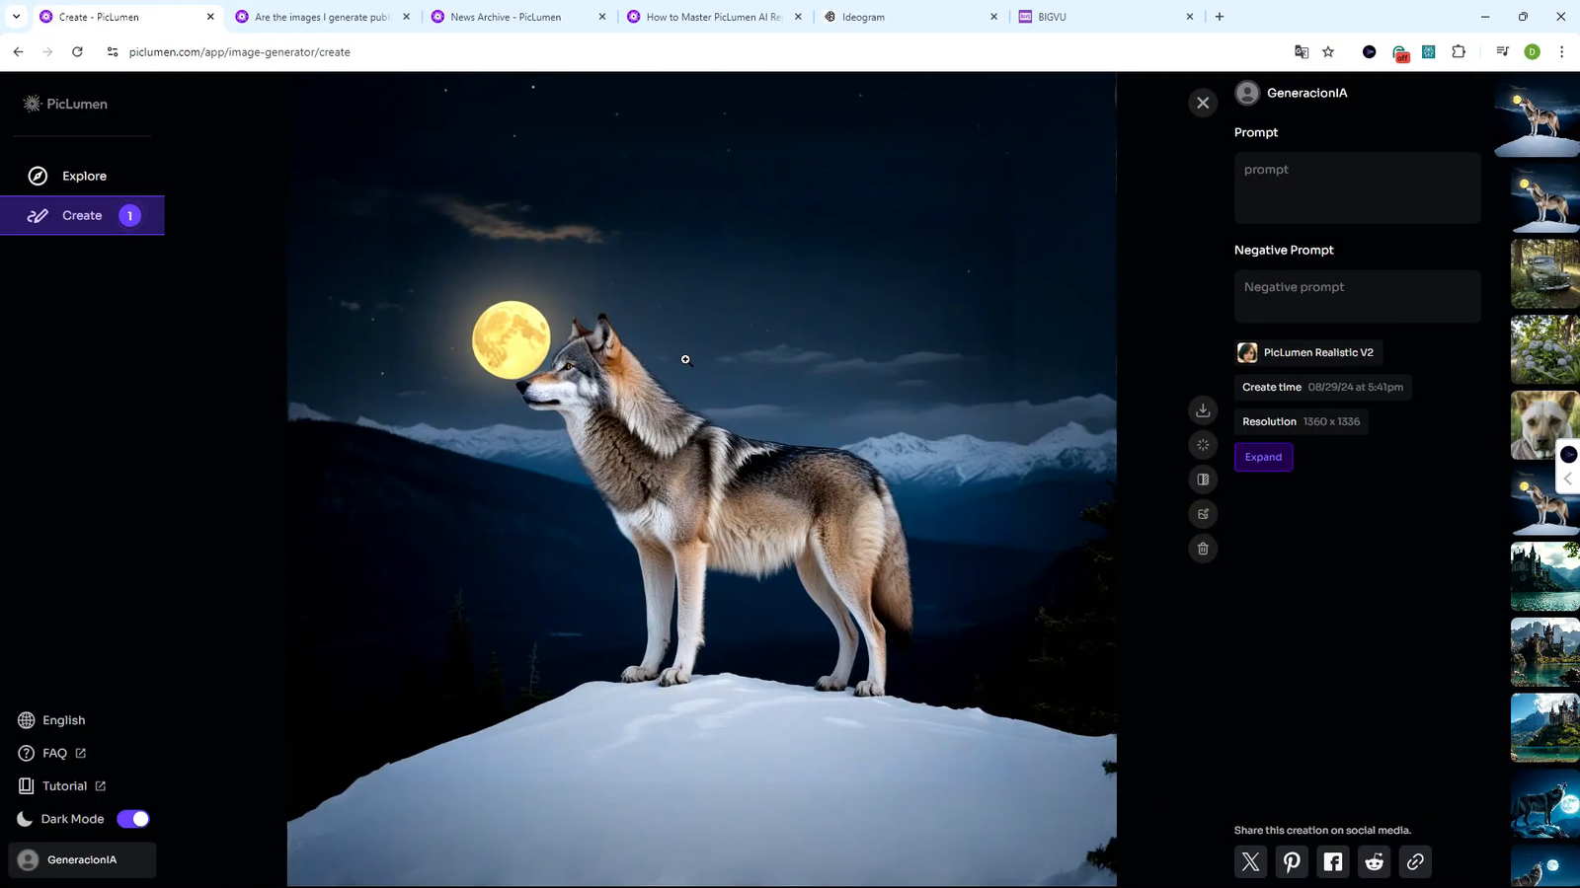Copy the share link icon
The width and height of the screenshot is (1580, 888).
[x=1415, y=861]
